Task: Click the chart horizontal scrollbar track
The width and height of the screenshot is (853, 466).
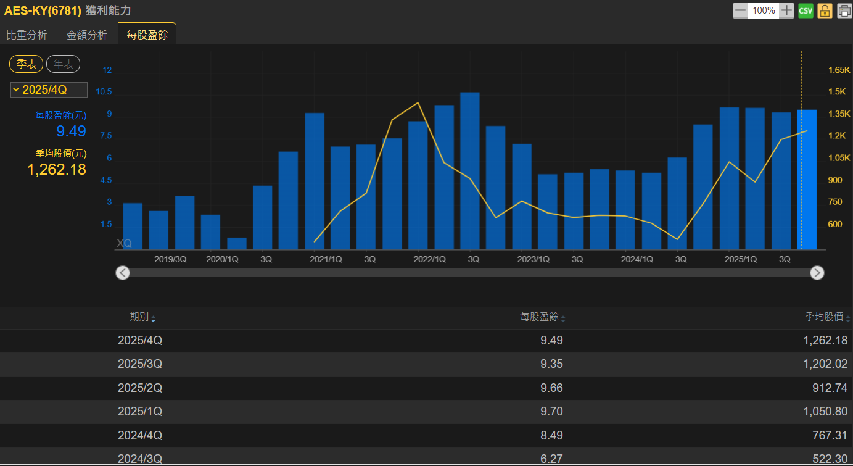Action: pos(469,273)
